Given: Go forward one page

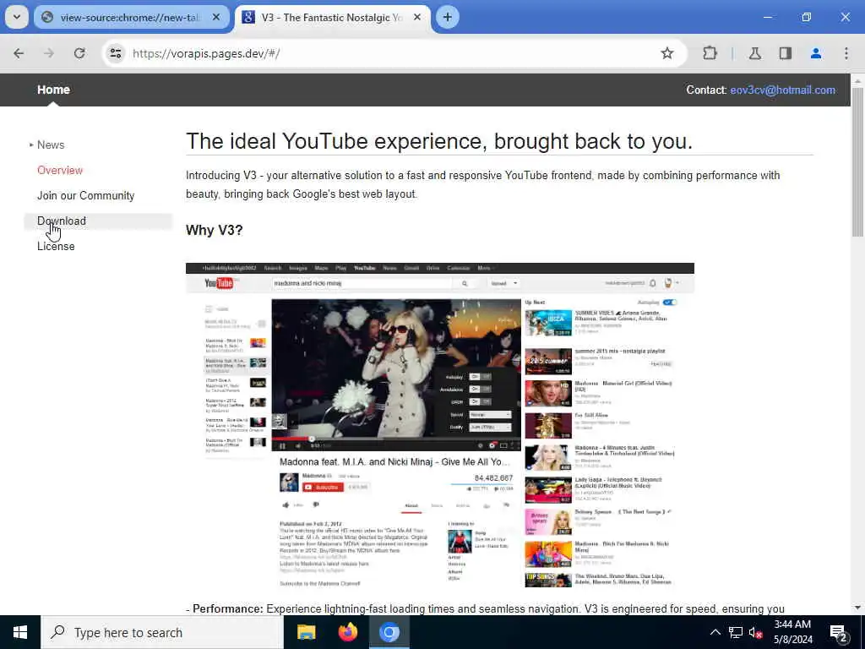Looking at the screenshot, I should (49, 53).
